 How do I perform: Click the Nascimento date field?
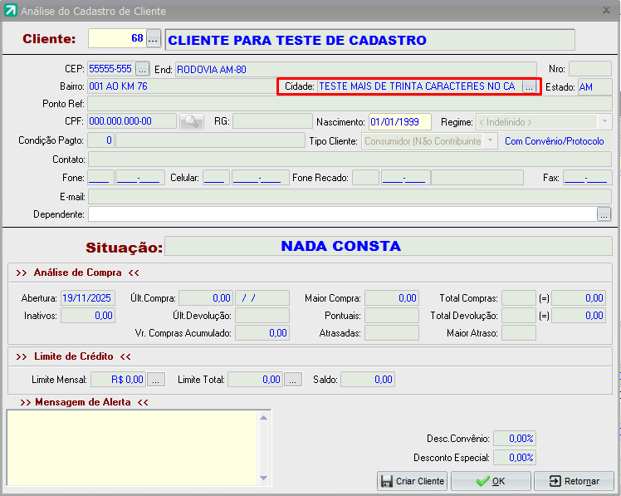(x=399, y=121)
